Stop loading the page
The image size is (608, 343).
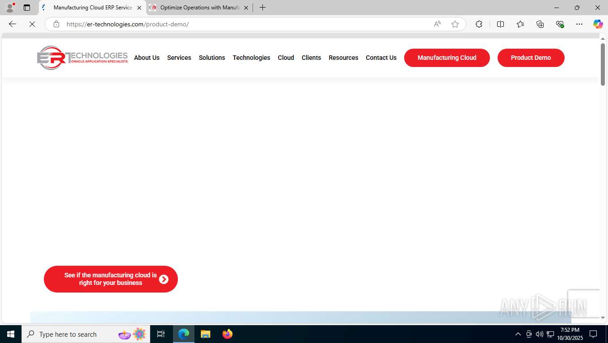(x=32, y=24)
